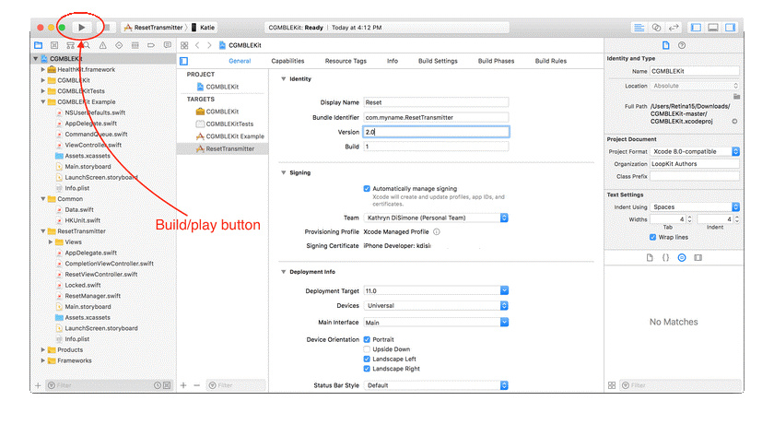Open the Project navigator folder icon
The width and height of the screenshot is (774, 436).
39,45
